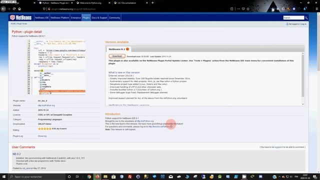The image size is (320, 180).
Task: Click the browser Back arrow button
Action: 3,9
